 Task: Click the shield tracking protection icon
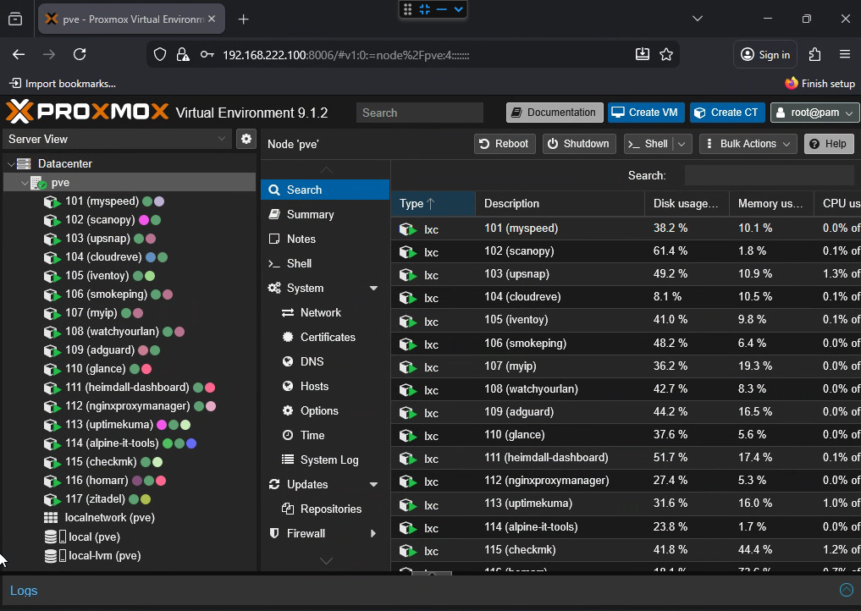[160, 54]
